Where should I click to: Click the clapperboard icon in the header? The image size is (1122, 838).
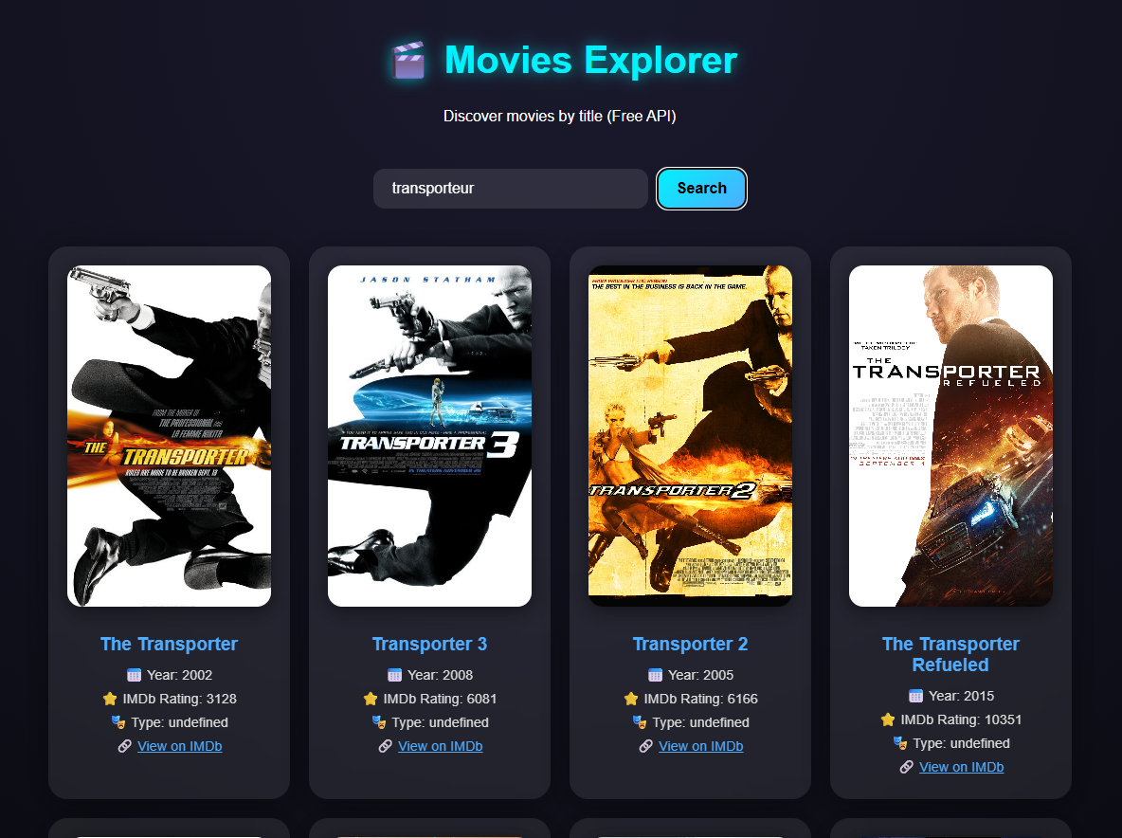407,60
